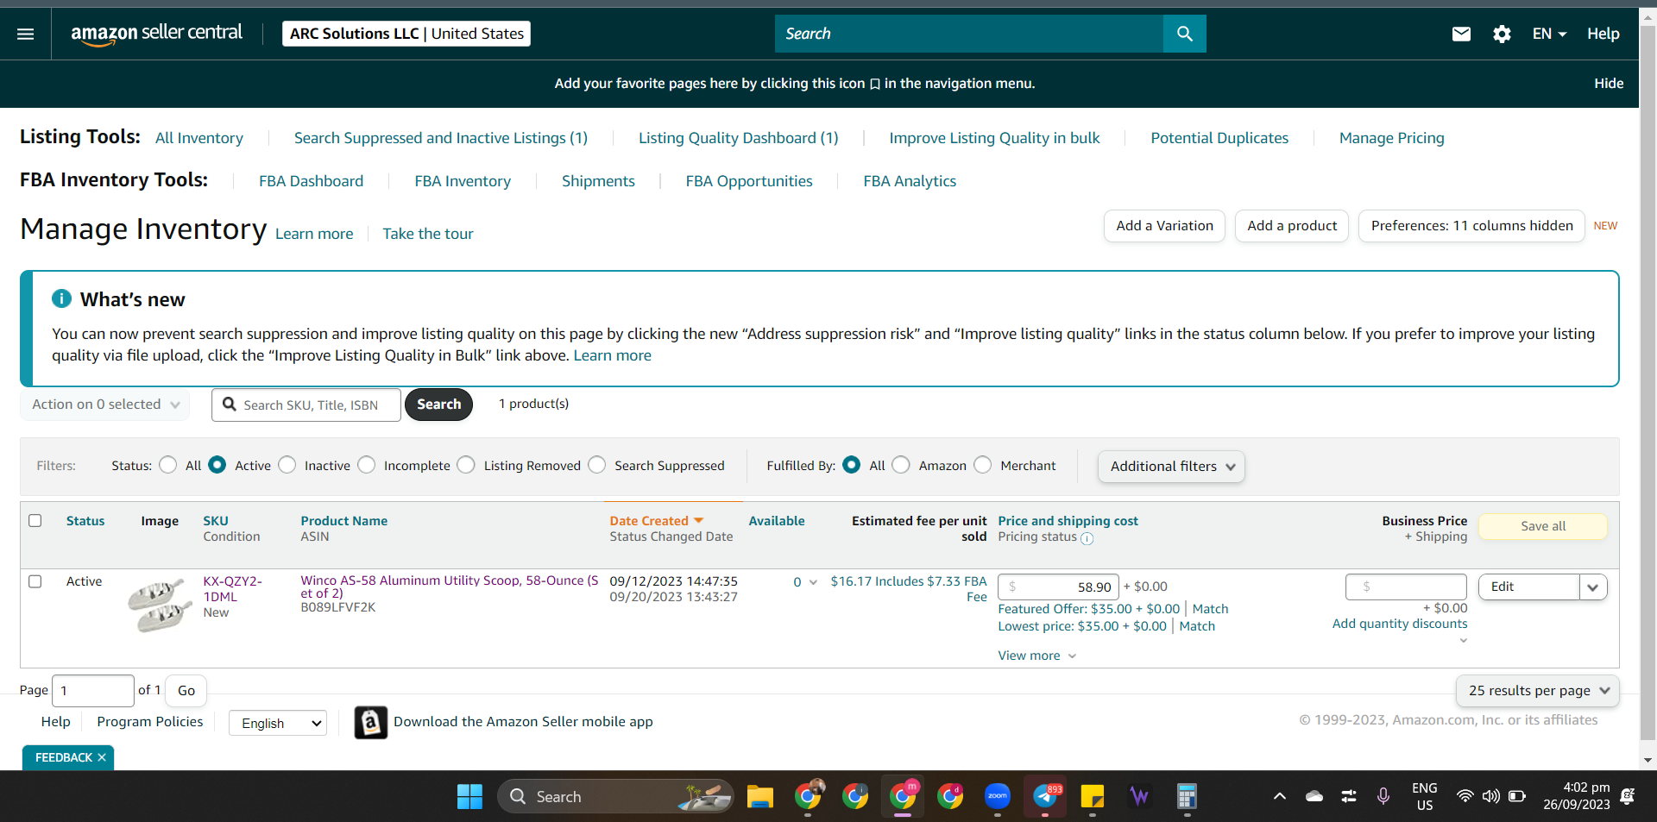Click the Search SKU, Title, ISBN field
The image size is (1657, 822).
[x=306, y=405]
